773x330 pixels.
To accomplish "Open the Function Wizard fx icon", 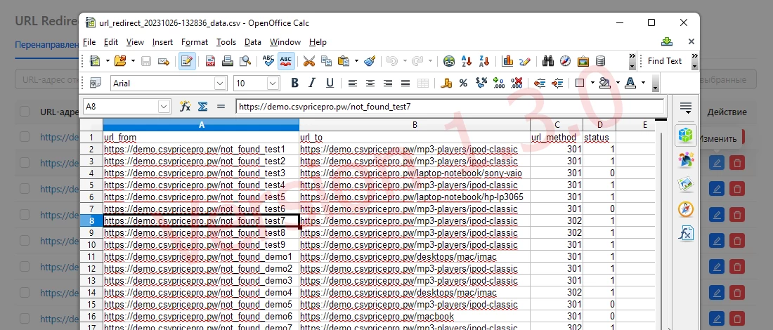I will tap(185, 107).
